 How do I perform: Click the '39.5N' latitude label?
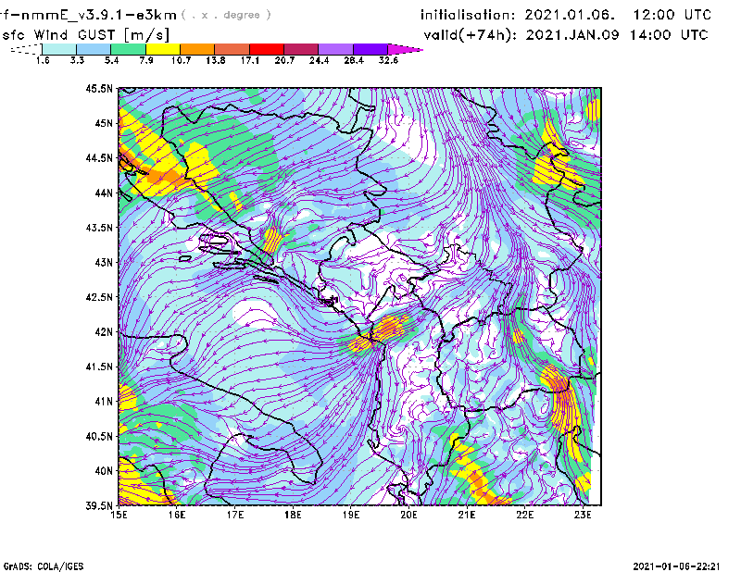pos(99,506)
